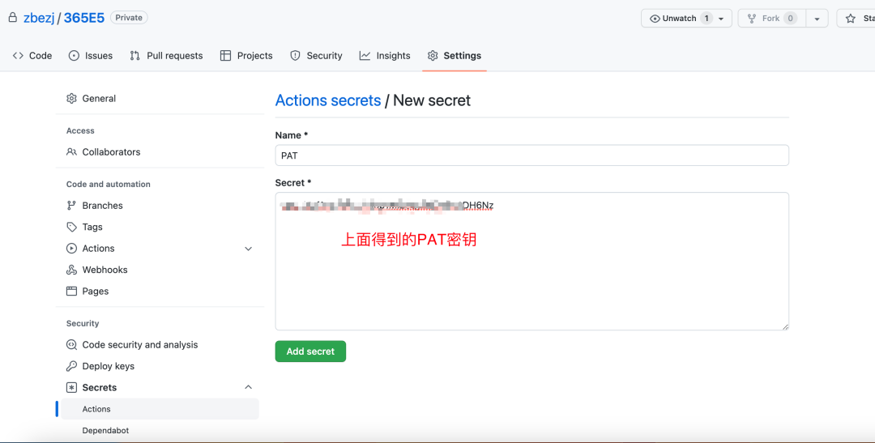Click inside the Secret text area
Viewport: 875px width, 443px height.
(531, 261)
